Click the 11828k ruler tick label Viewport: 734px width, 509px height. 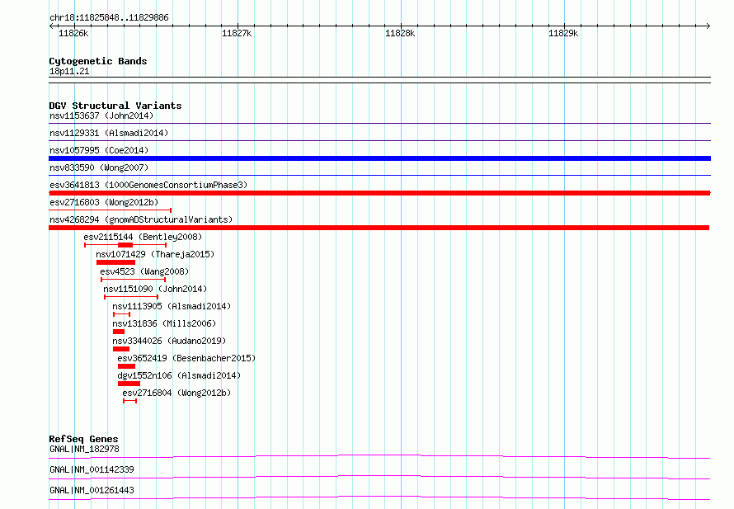[400, 33]
